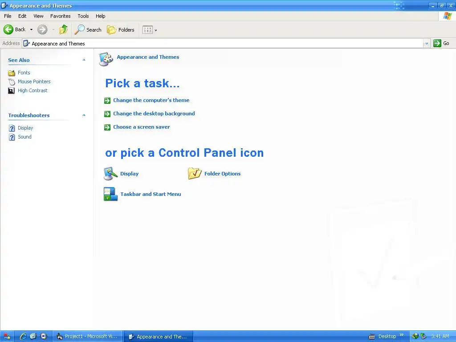
Task: Open the Edit menu
Action: [x=22, y=16]
